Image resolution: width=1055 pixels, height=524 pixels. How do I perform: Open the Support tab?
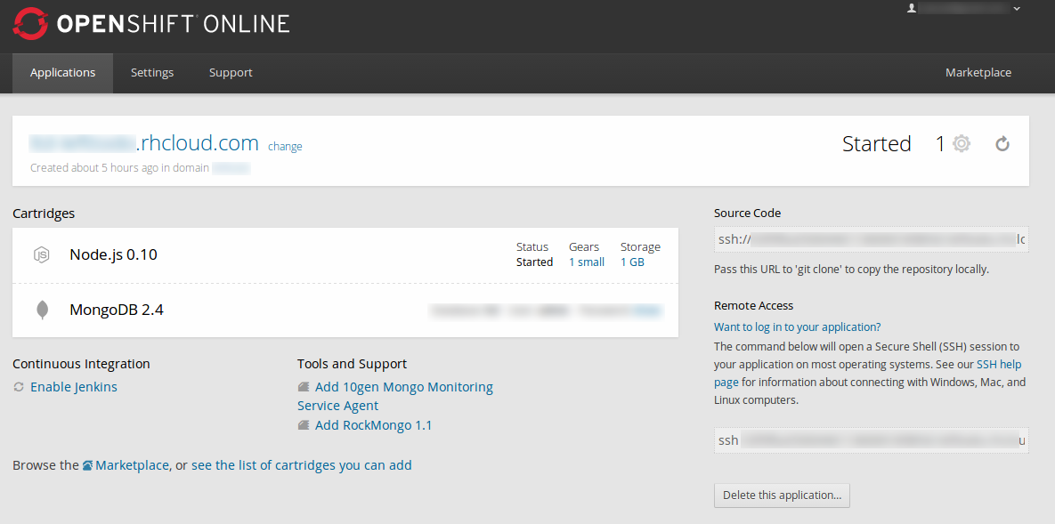pyautogui.click(x=231, y=73)
